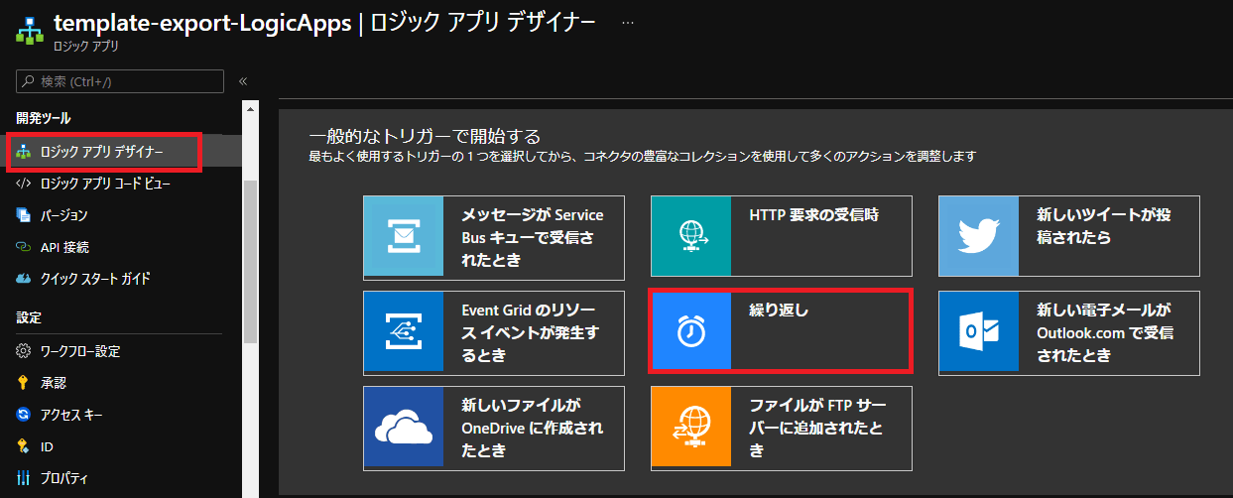The height and width of the screenshot is (498, 1233).
Task: Click the Logic App resource icon in header
Action: point(28,32)
